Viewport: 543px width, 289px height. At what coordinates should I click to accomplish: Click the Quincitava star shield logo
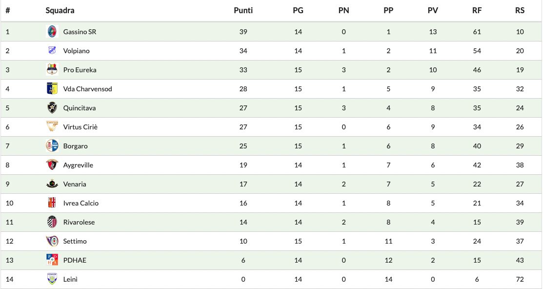[52, 108]
